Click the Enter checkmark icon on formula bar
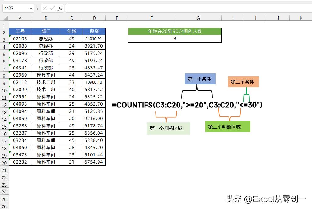This screenshot has height=209, width=312. tap(52, 8)
